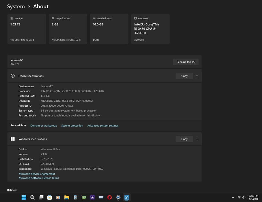This screenshot has height=202, width=262.
Task: Open System protection link
Action: click(72, 126)
